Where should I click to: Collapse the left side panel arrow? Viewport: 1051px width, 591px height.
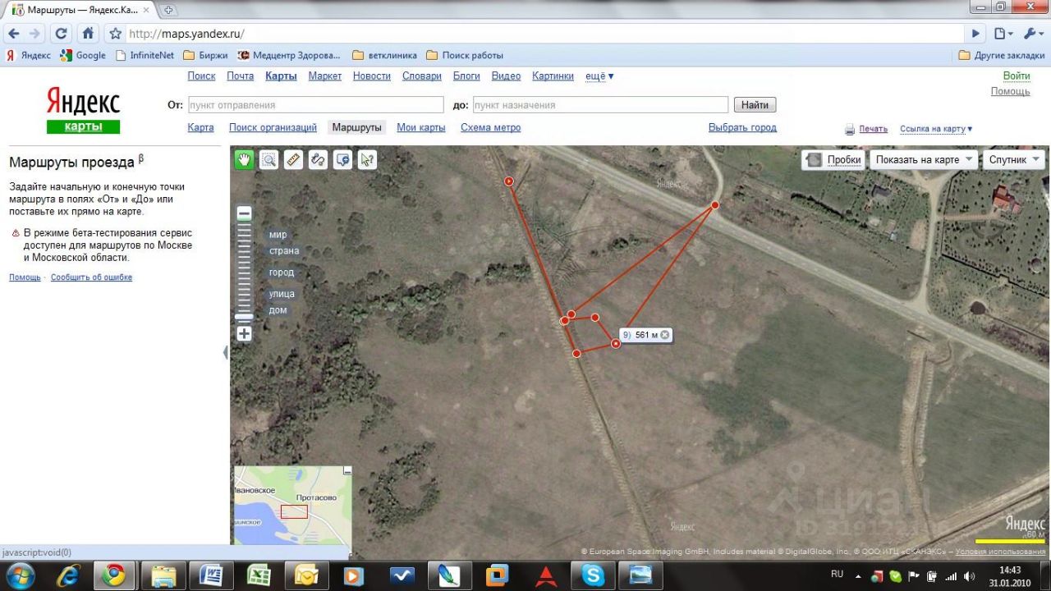tap(226, 352)
